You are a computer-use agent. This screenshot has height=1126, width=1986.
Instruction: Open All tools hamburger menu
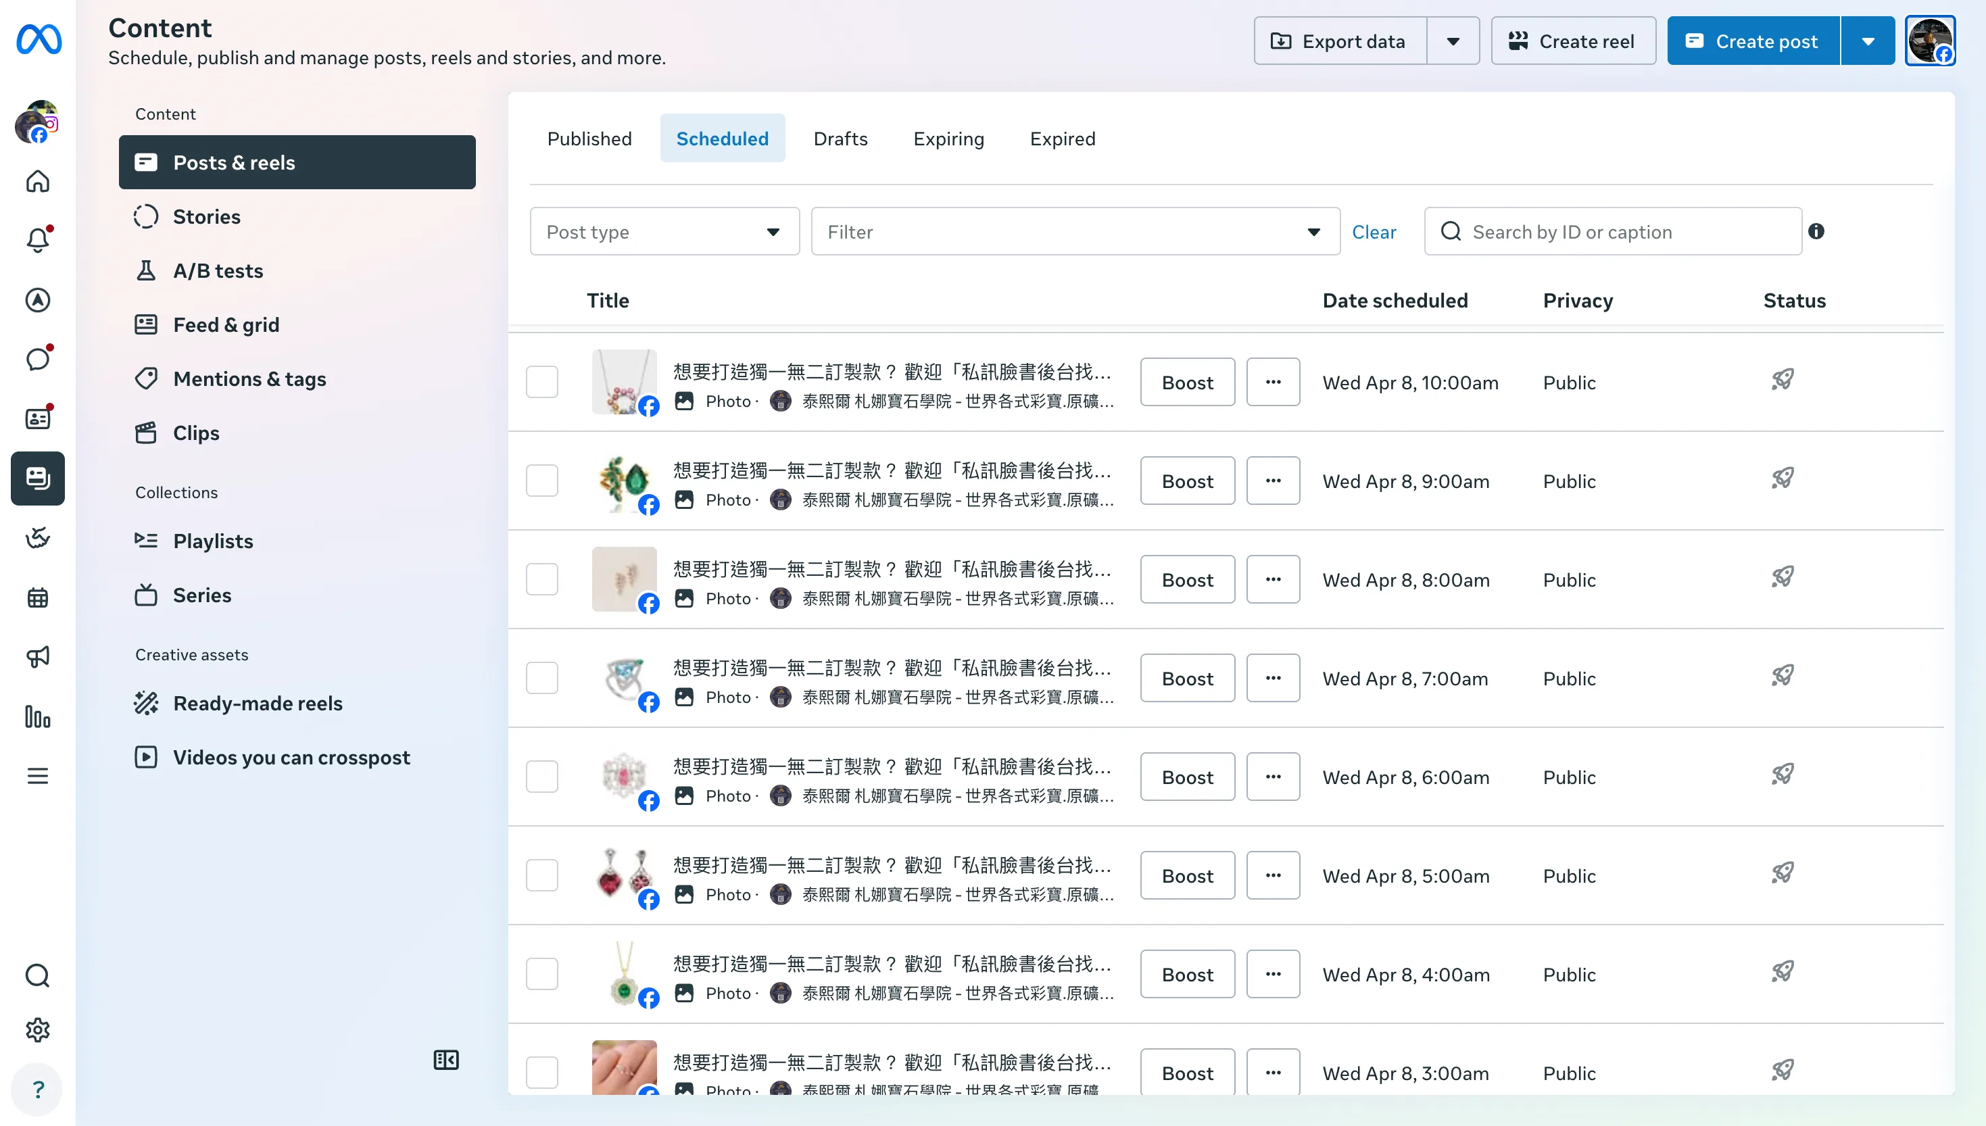[38, 776]
